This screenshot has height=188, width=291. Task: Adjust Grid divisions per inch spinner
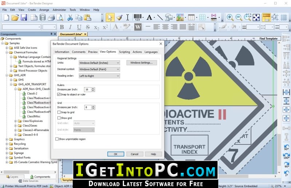[x=93, y=107]
